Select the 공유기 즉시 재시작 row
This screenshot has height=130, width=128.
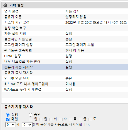pyautogui.click(x=65, y=73)
